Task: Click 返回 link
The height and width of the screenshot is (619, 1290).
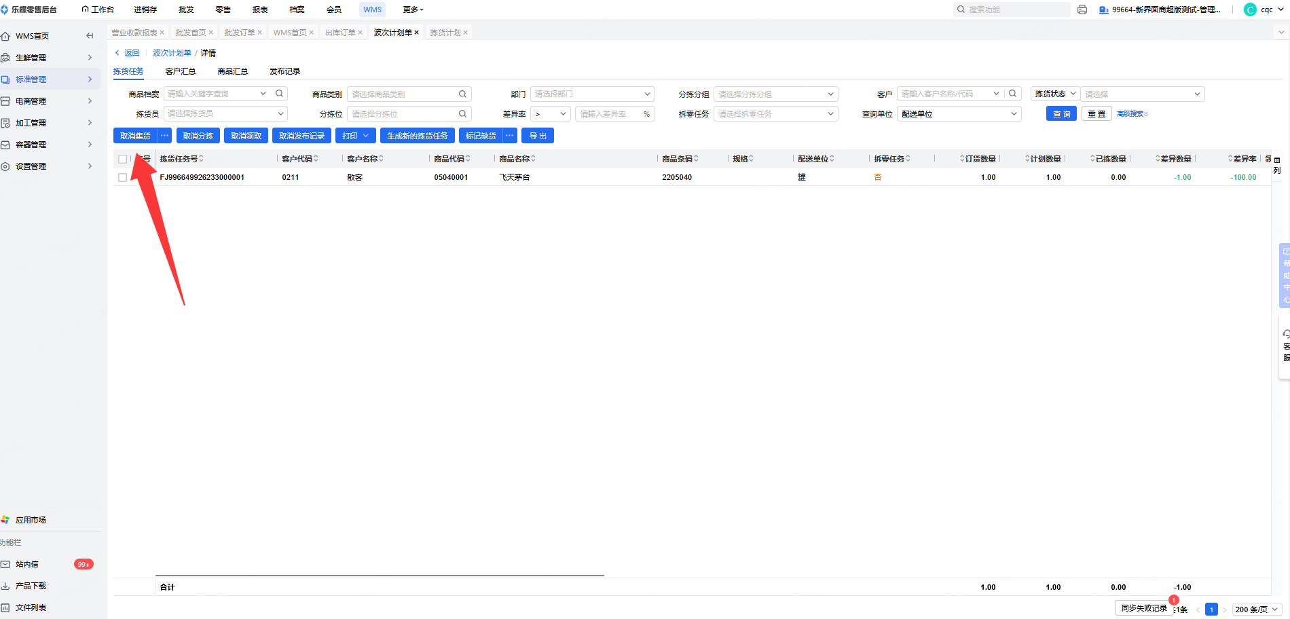Action: (x=127, y=53)
